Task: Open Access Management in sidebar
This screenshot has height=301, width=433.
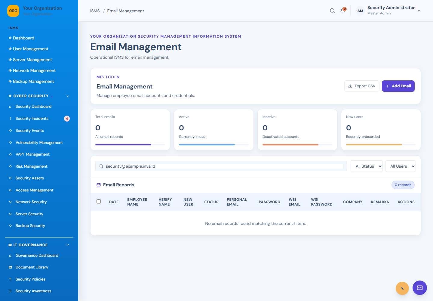Action: tap(34, 190)
